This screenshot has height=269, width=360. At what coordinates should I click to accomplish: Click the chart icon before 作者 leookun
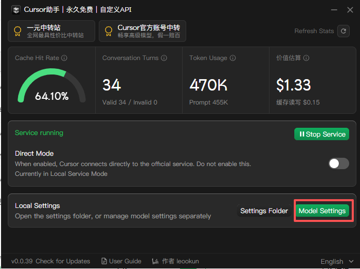click(155, 261)
